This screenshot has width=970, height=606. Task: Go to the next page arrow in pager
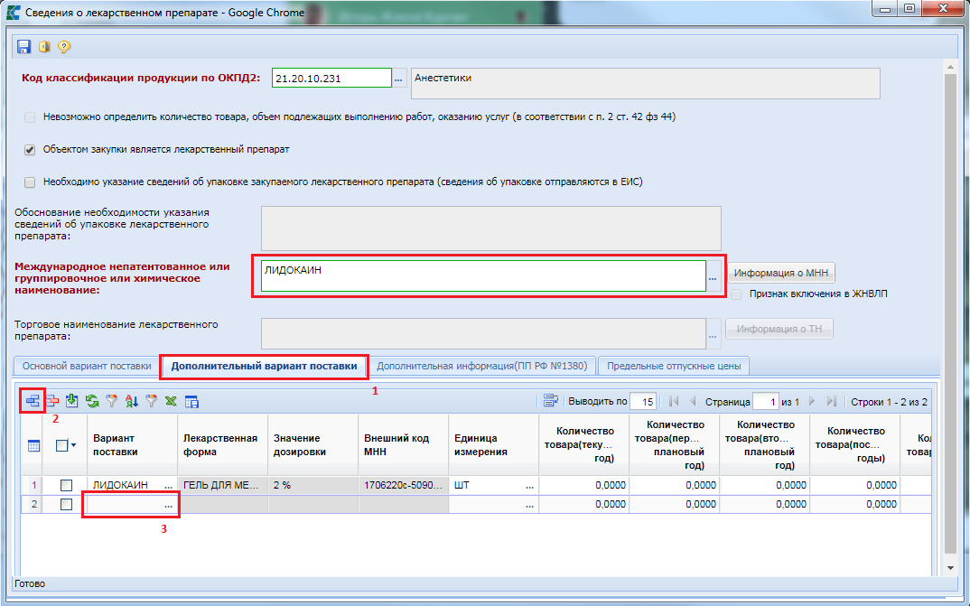pyautogui.click(x=812, y=401)
